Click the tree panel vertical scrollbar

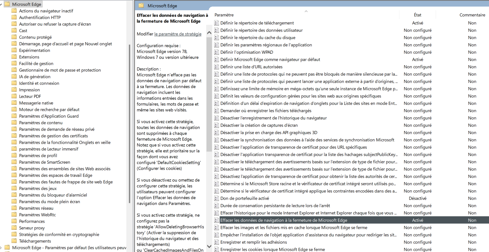coord(129,123)
